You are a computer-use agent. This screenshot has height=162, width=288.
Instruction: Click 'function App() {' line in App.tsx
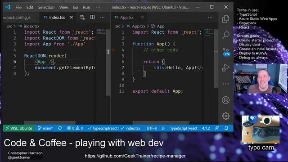[x=154, y=44]
